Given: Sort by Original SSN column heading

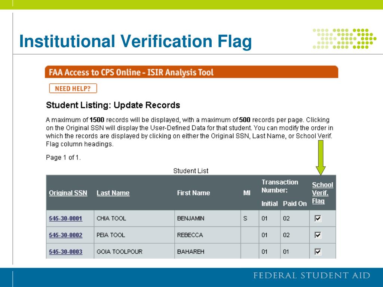Looking at the screenshot, I should (x=68, y=193).
